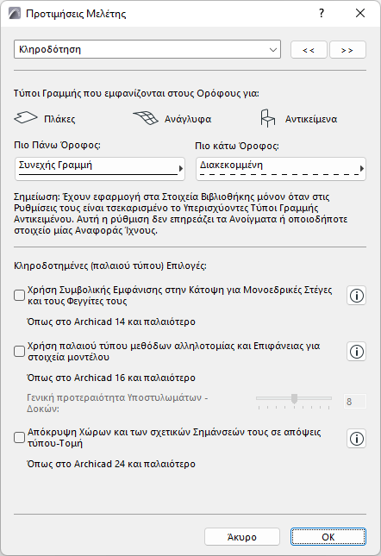
Task: Click the priority value field showing 8
Action: tap(355, 402)
